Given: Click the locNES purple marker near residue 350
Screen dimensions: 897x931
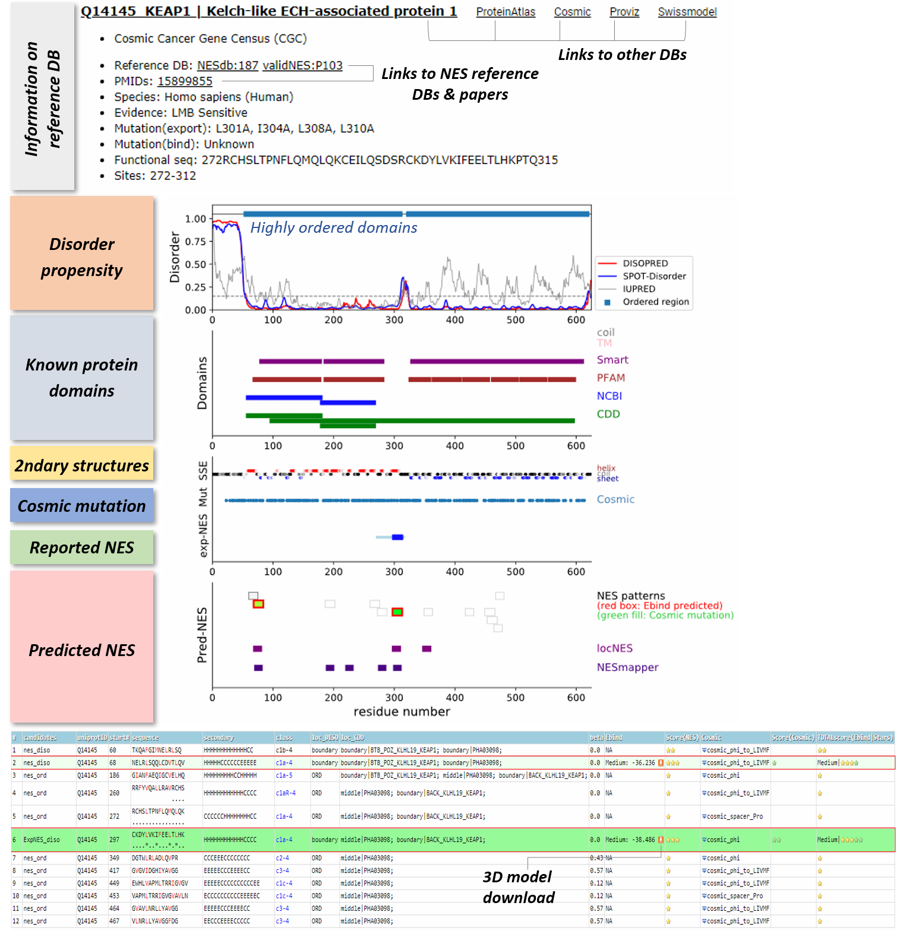Looking at the screenshot, I should tap(427, 648).
